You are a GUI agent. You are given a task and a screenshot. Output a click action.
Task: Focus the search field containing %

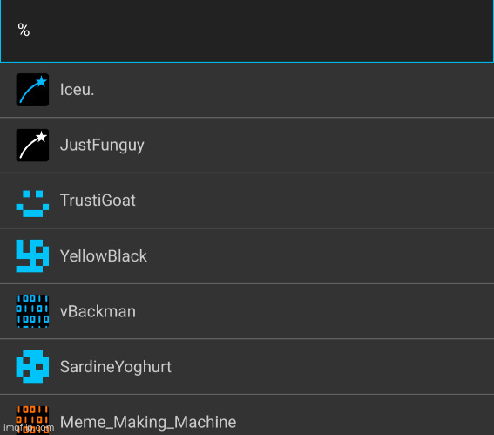247,31
